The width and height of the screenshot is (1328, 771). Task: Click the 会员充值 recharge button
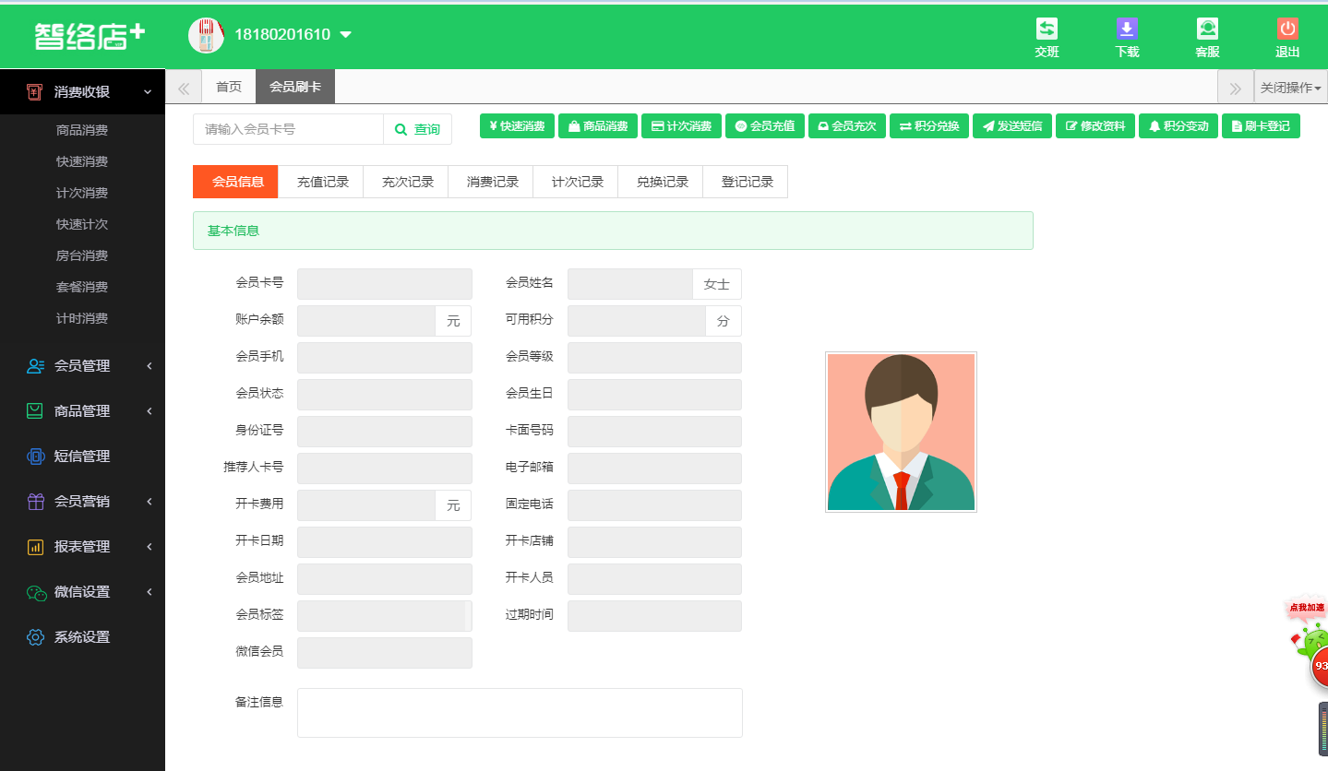764,125
